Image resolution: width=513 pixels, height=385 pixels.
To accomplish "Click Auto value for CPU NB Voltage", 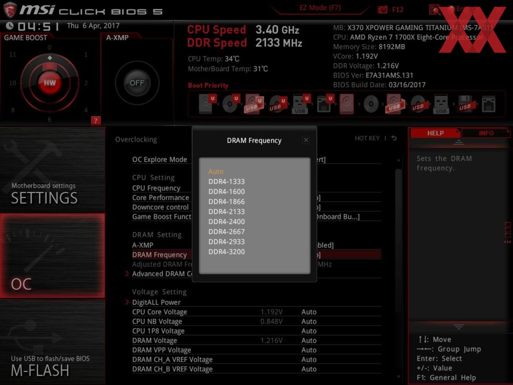I will [x=309, y=321].
